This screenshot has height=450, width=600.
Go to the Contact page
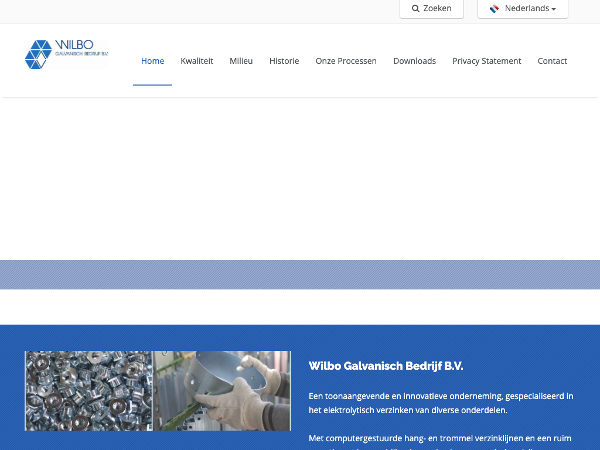coord(552,61)
